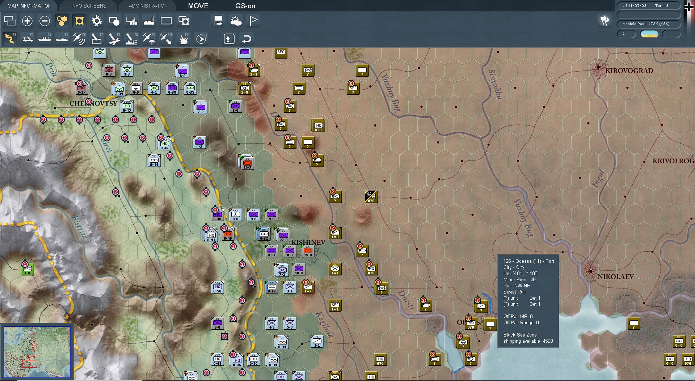Select the purple unit labeled 4-2
Viewport: 695px width, 381px height.
coord(199,142)
